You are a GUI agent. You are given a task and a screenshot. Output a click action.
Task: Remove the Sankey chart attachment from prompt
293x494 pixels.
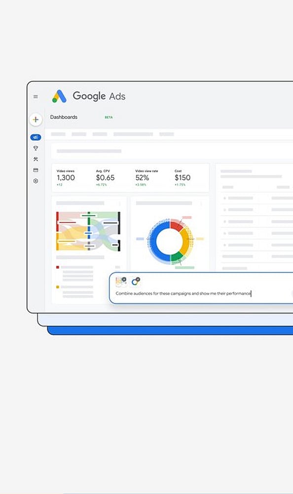pyautogui.click(x=124, y=279)
